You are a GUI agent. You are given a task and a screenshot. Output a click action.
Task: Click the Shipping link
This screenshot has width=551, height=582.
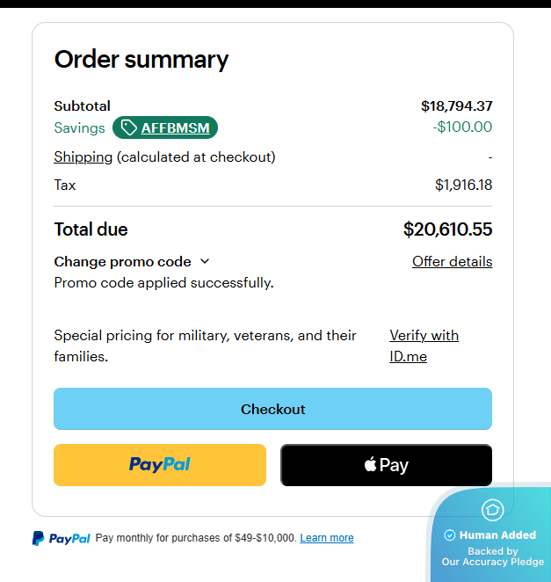83,156
